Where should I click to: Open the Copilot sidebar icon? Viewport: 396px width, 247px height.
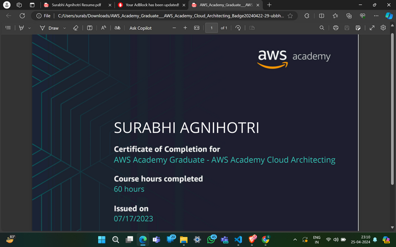tap(389, 15)
